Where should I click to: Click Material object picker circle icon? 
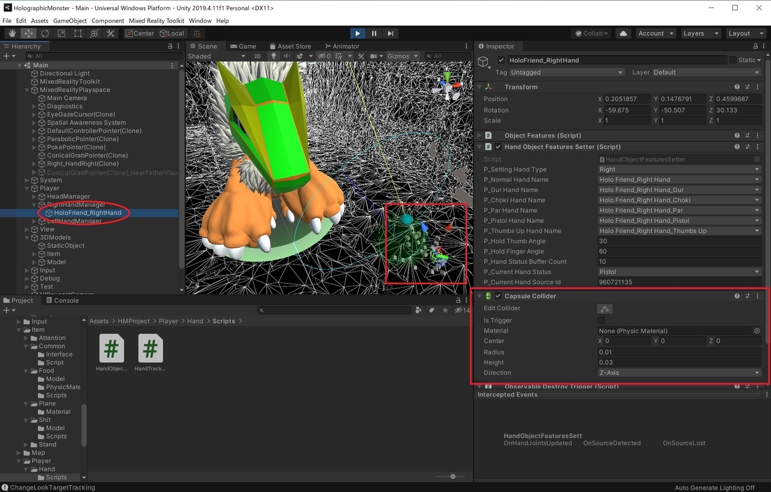pos(757,331)
